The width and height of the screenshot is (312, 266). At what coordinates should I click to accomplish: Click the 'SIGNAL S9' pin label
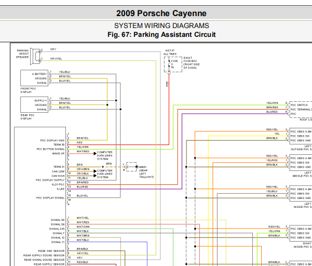[58, 224]
